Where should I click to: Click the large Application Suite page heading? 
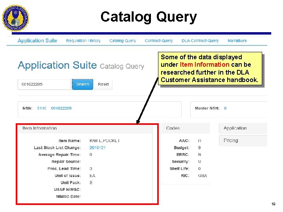tap(57, 65)
